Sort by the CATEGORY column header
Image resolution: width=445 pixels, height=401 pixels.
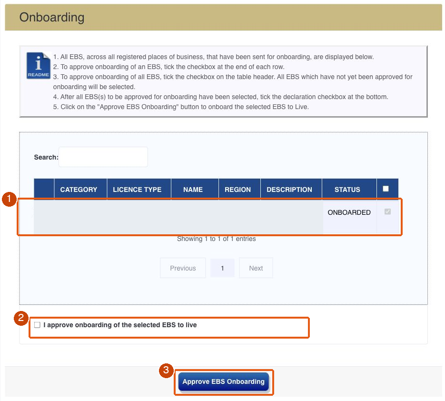(x=80, y=190)
